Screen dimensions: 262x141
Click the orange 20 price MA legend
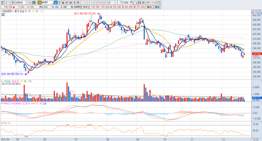pos(33,11)
